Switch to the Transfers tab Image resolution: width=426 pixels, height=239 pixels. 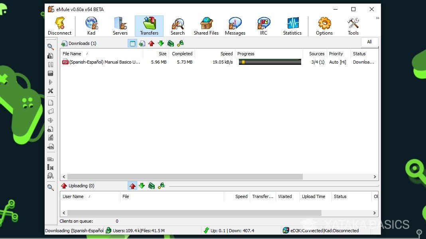[x=149, y=25]
